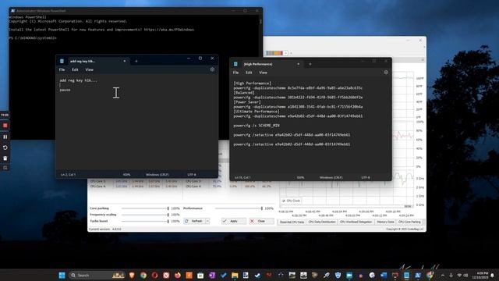This screenshot has width=499, height=281.
Task: Click the '[Balanced]' line in Notepad
Action: point(244,93)
